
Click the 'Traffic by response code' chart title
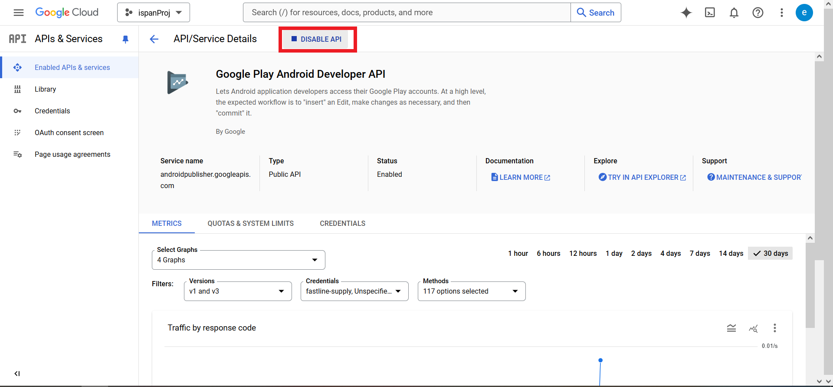(x=212, y=328)
